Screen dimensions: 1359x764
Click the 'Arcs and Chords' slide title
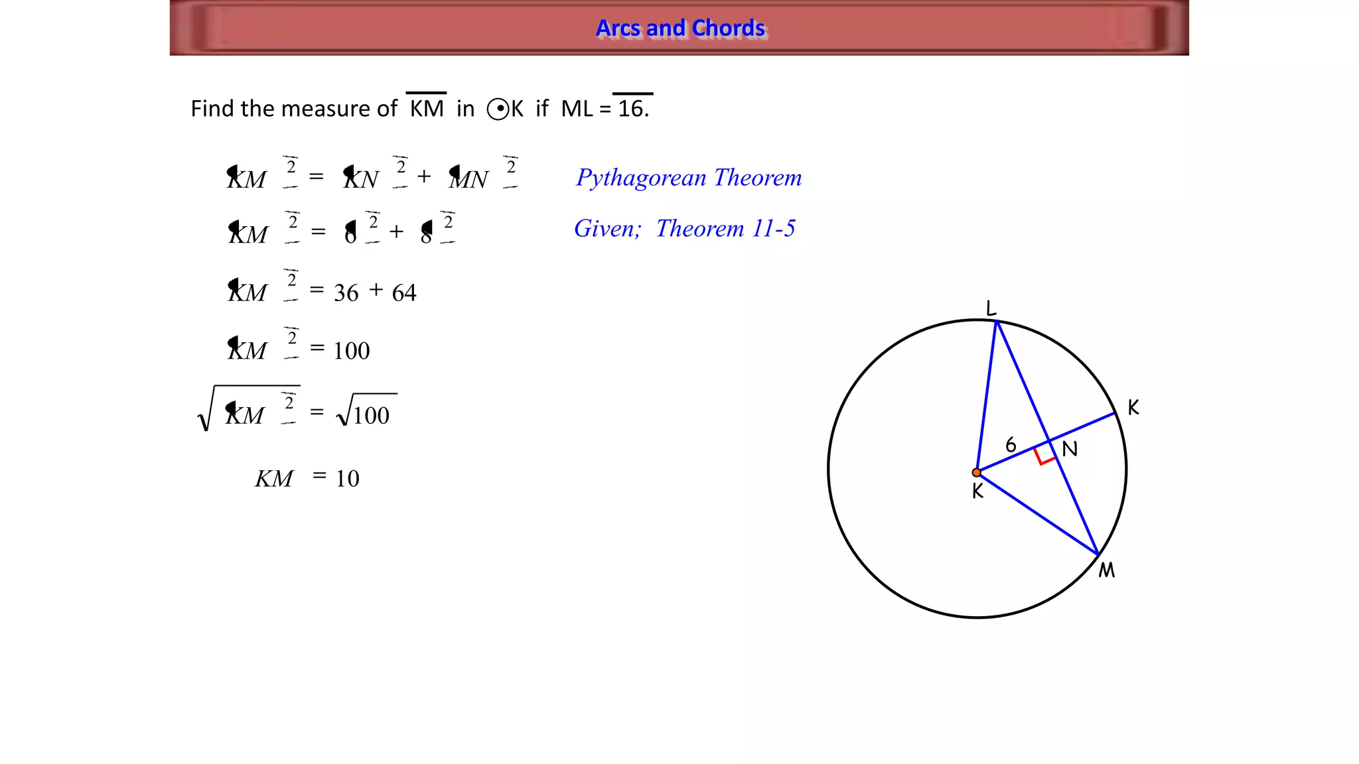click(680, 28)
